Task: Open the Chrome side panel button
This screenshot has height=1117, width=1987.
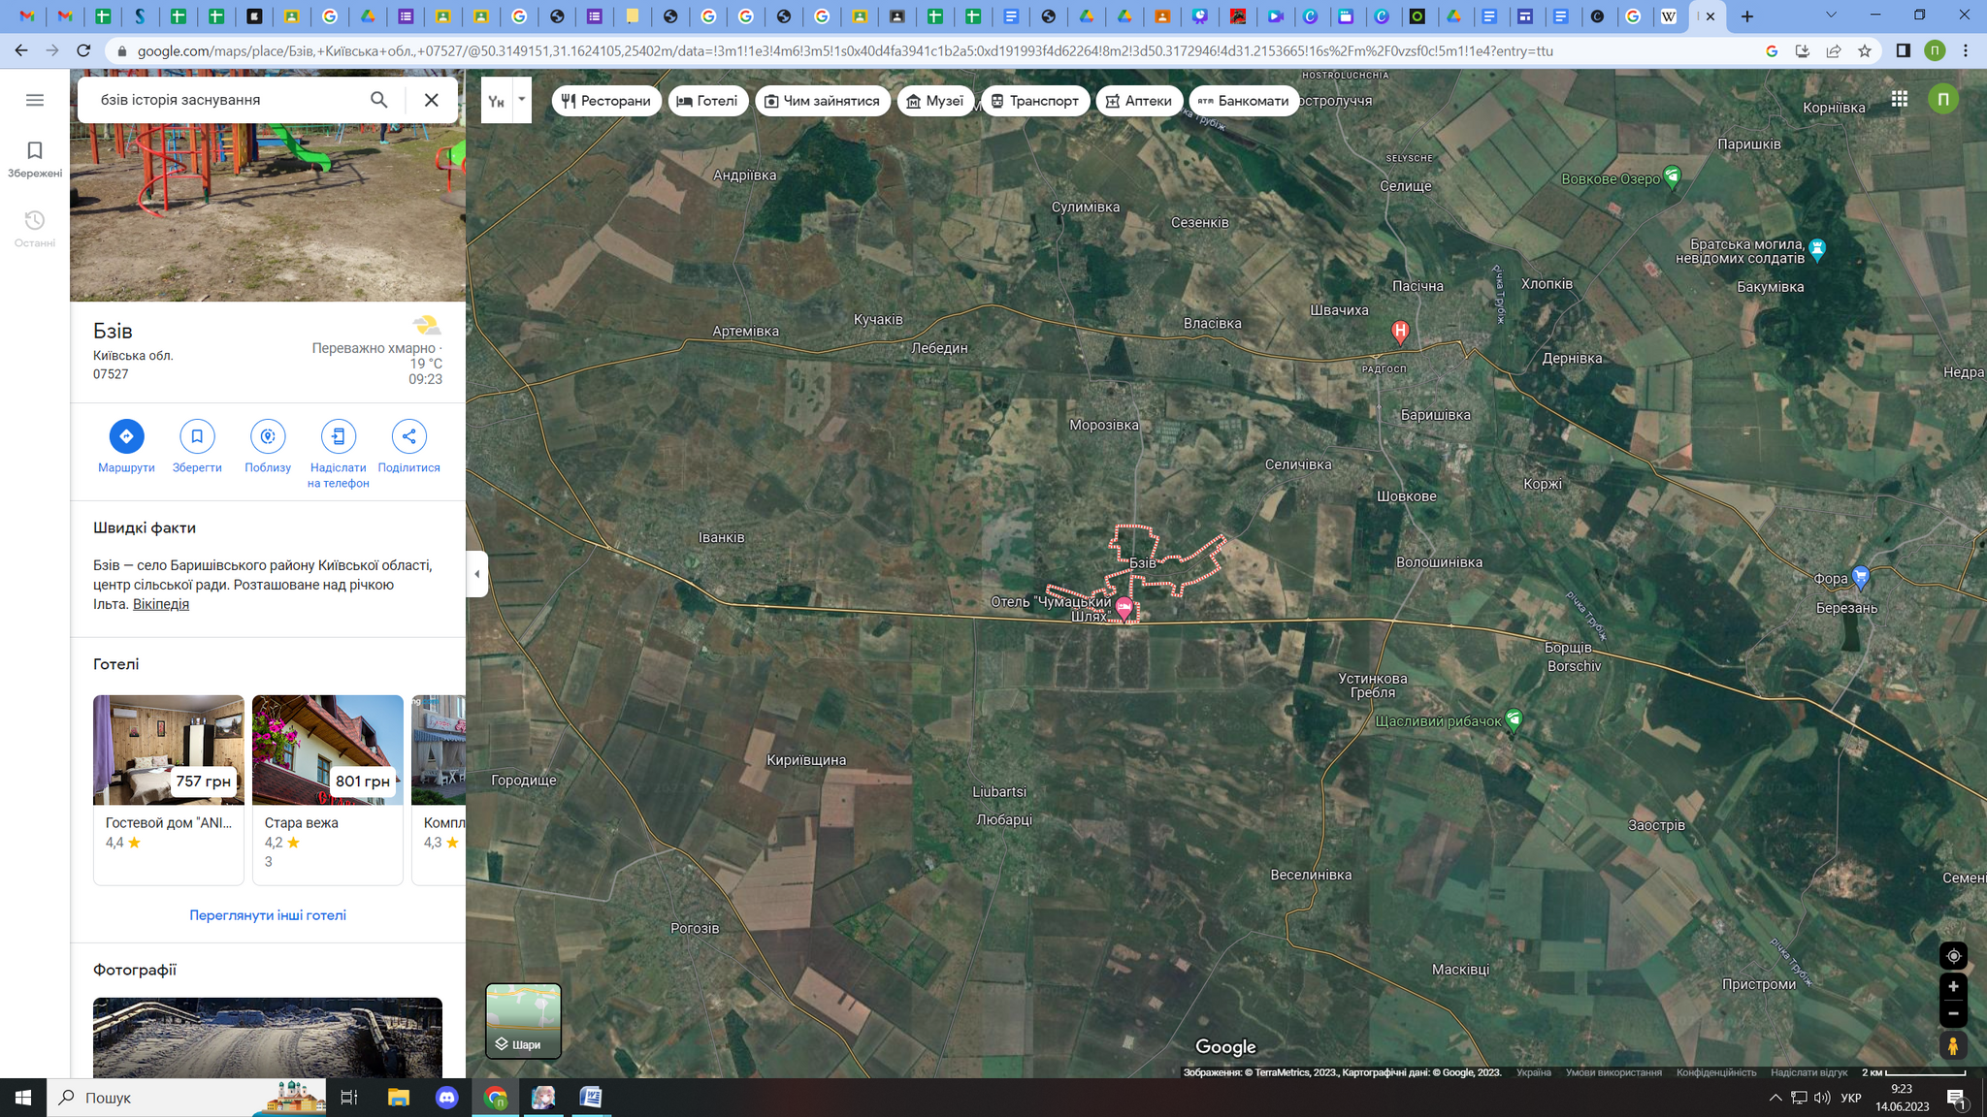Action: pyautogui.click(x=1904, y=51)
